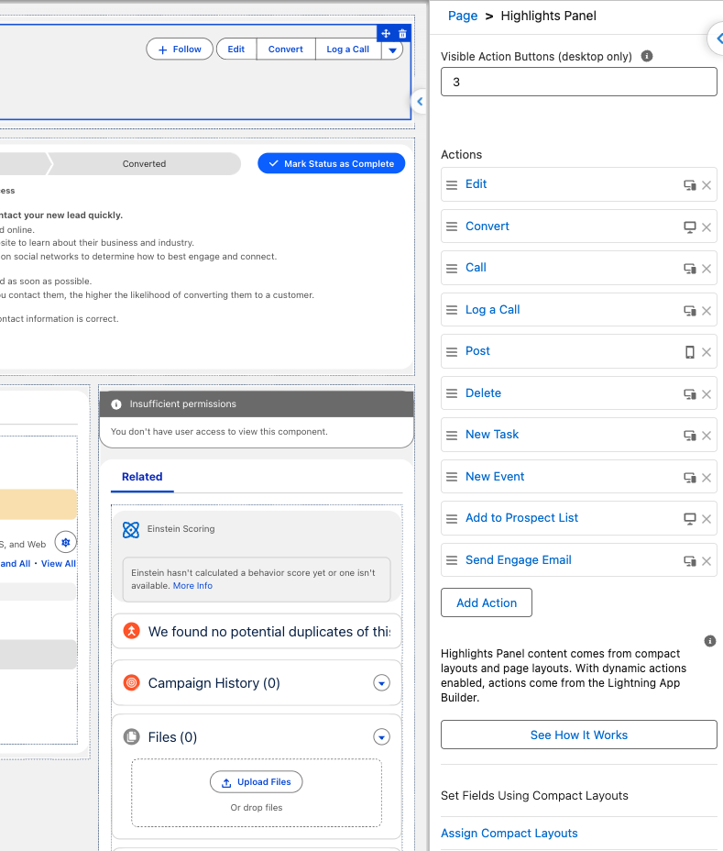
Task: Grab the drag handle for Add to Prospect List
Action: (451, 519)
